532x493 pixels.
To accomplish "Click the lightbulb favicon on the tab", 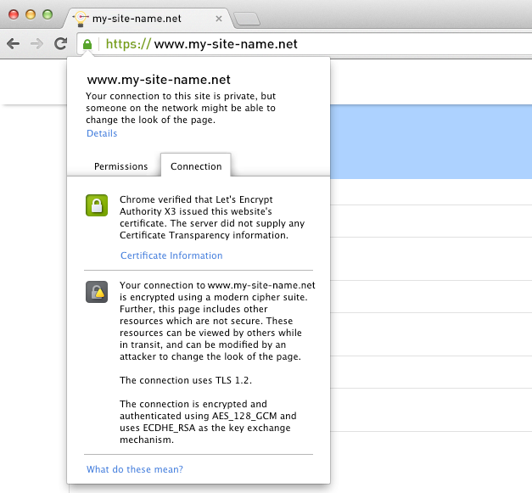I will click(x=81, y=19).
